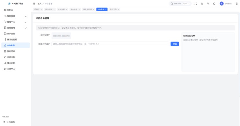Close the 控制台 tab
The image size is (240, 126).
(x=41, y=9)
